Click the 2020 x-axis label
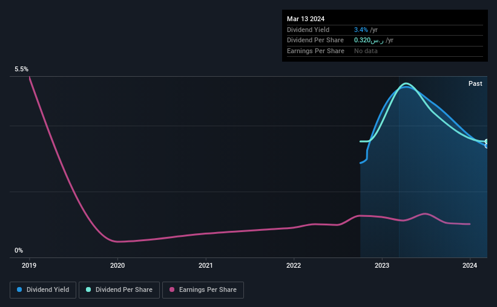497x307 pixels. pos(117,265)
